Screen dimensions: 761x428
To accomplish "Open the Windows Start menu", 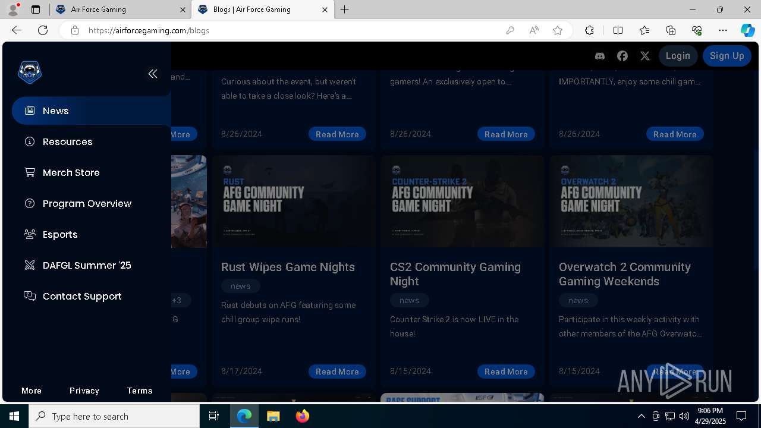I will tap(14, 416).
